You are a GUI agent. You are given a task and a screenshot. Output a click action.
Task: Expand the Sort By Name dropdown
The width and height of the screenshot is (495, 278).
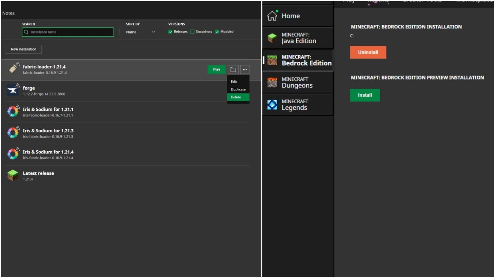click(140, 32)
